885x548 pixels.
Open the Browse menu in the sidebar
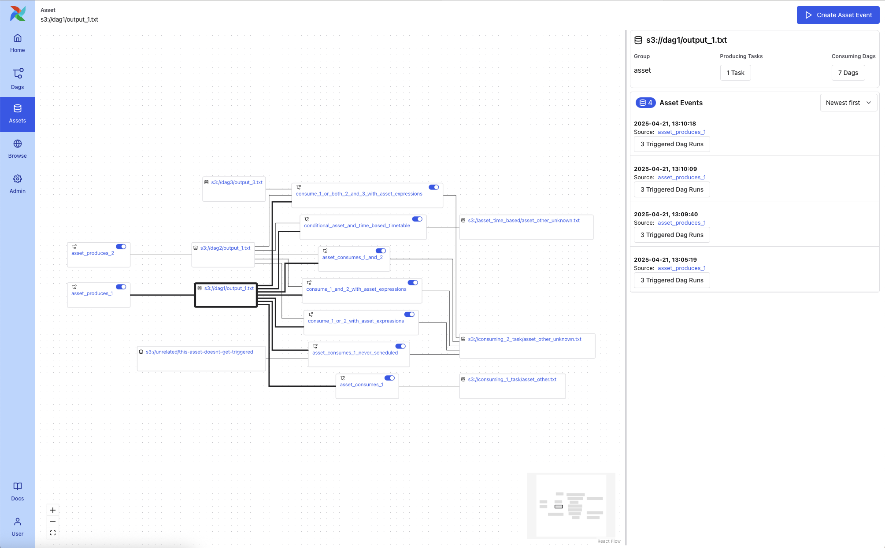tap(18, 149)
